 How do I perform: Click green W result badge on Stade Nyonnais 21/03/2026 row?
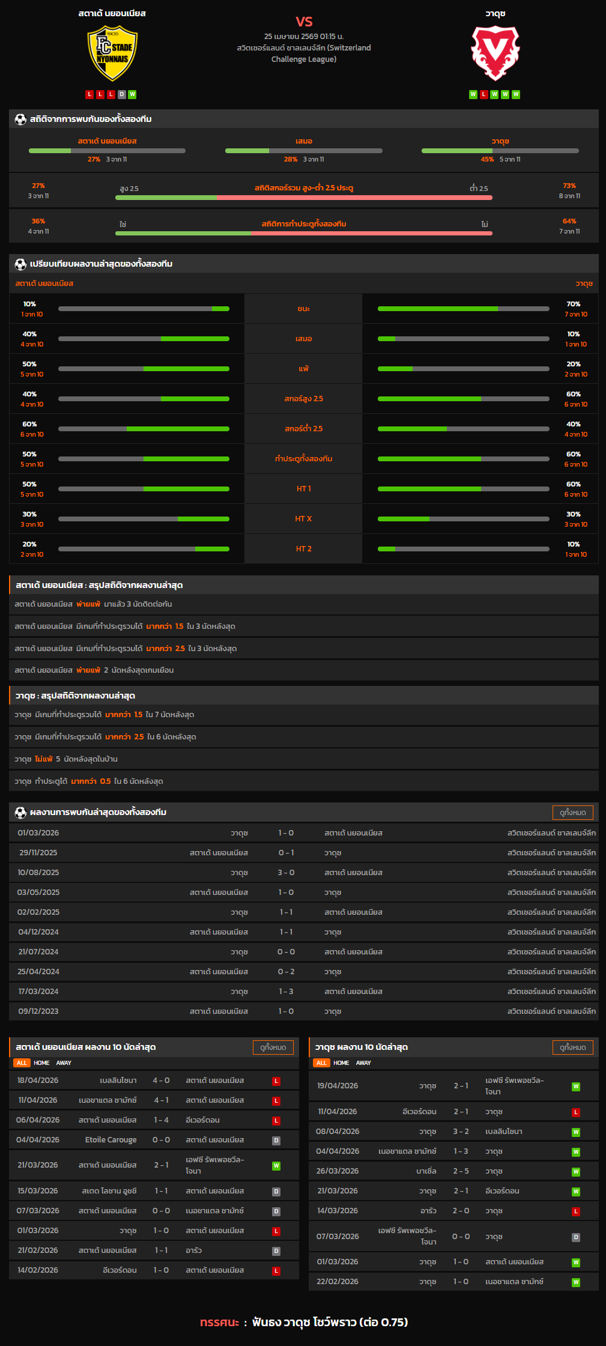click(x=276, y=1166)
